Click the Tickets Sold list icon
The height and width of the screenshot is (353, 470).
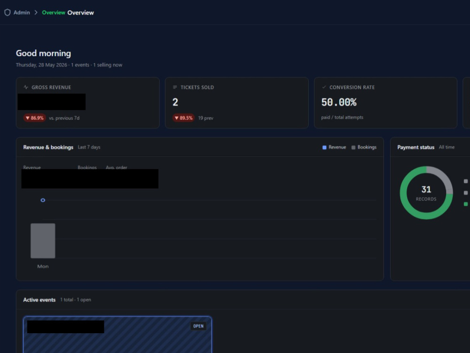[x=175, y=88]
